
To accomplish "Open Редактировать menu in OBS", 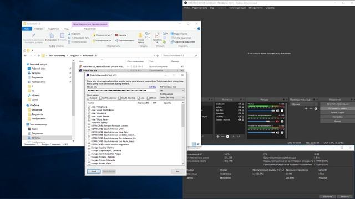I will [200, 8].
